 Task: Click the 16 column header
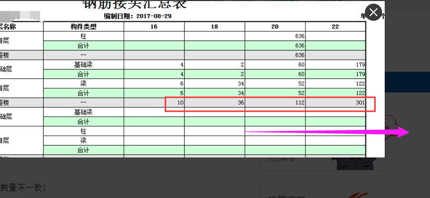click(x=154, y=27)
